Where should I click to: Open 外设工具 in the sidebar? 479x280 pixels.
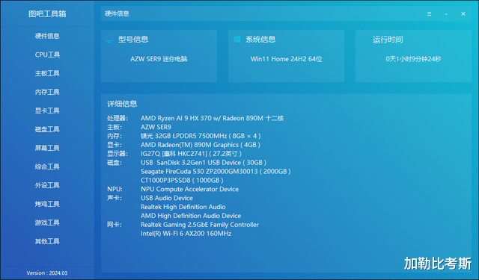(x=47, y=185)
